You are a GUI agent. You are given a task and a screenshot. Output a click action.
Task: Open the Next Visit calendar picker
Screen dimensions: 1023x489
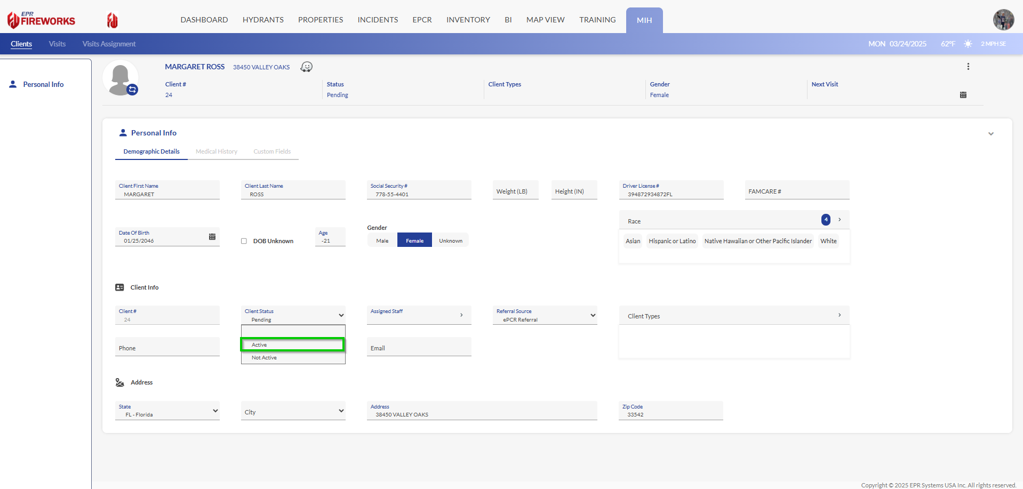(963, 95)
